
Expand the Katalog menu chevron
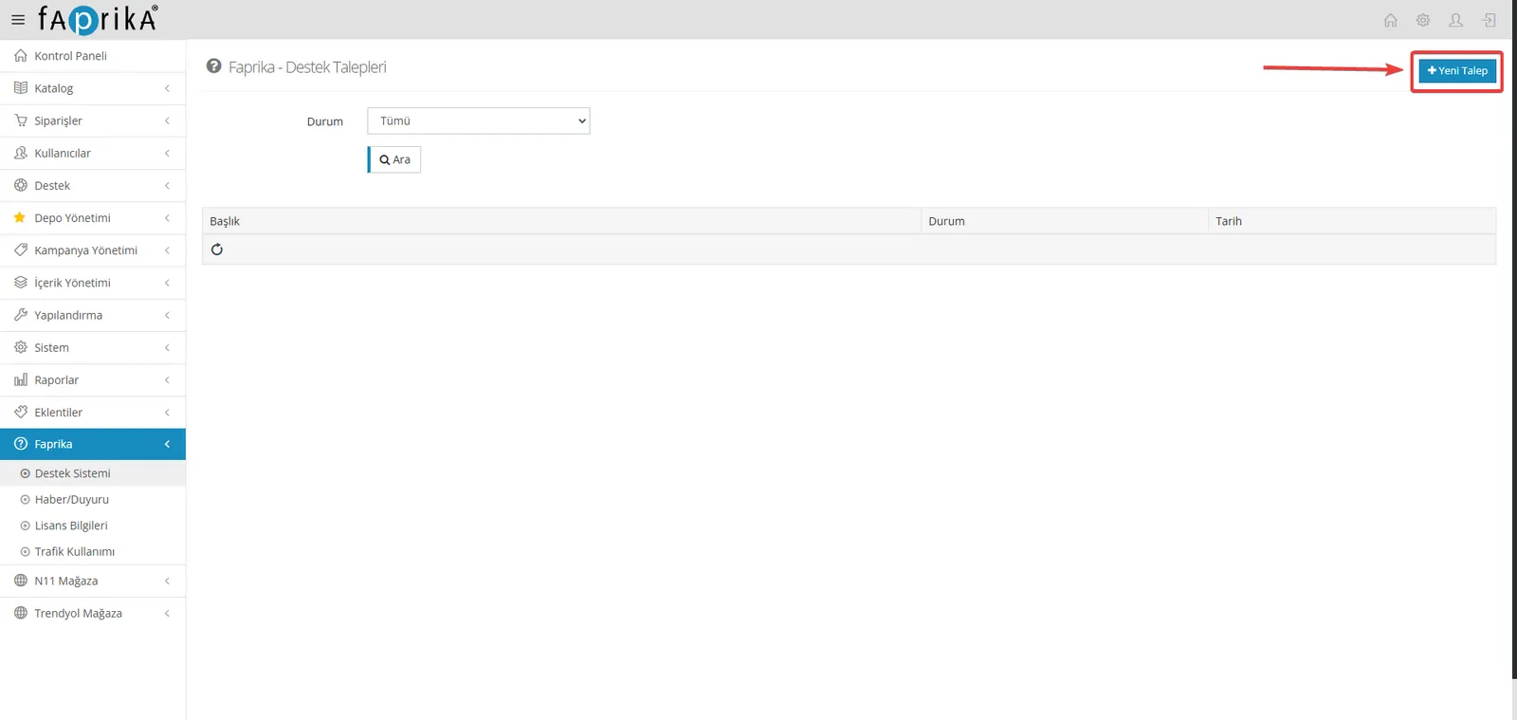(167, 88)
